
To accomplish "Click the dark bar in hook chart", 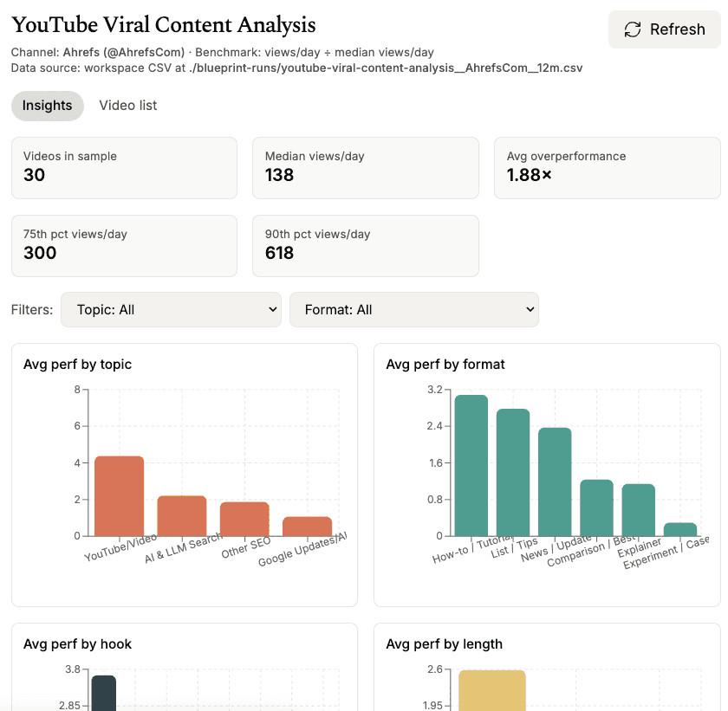I will (x=103, y=693).
